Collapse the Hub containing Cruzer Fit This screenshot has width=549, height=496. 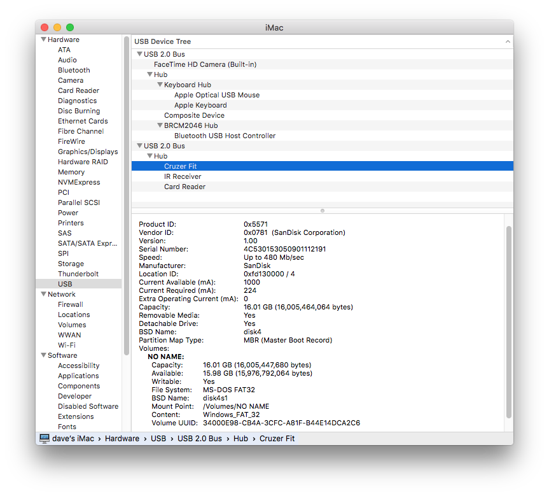click(150, 155)
